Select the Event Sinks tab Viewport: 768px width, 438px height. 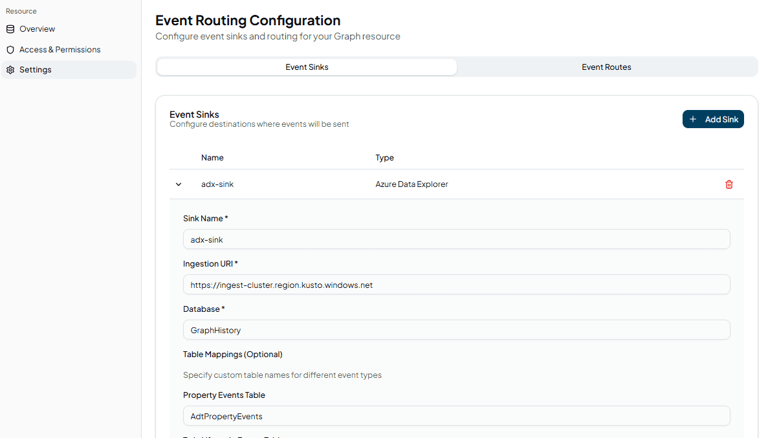tap(307, 67)
